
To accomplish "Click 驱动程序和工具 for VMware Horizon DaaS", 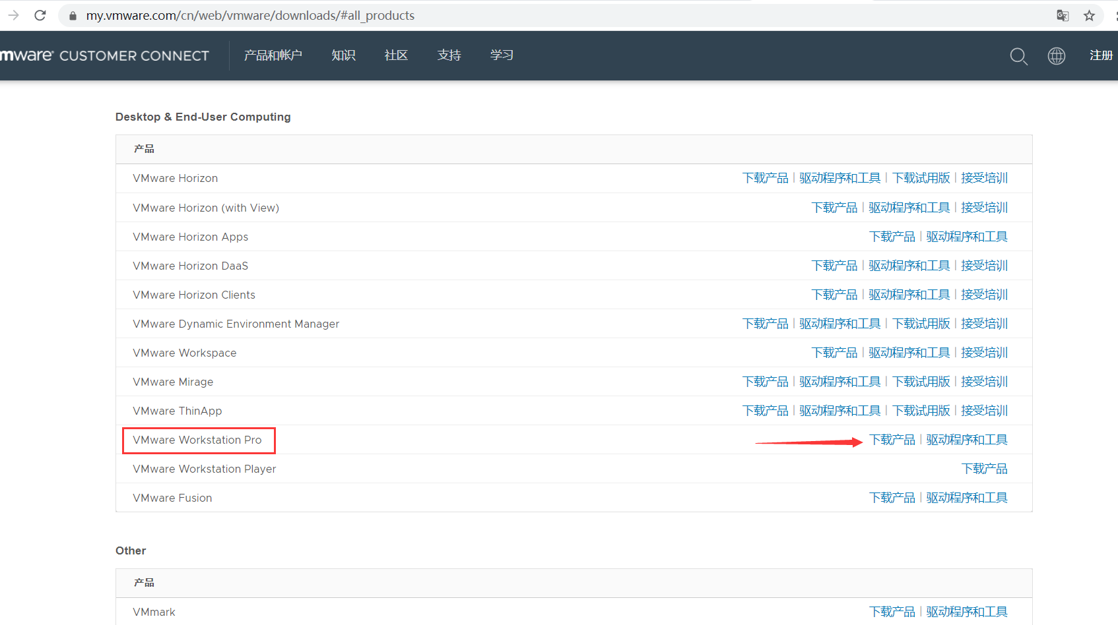I will 909,266.
